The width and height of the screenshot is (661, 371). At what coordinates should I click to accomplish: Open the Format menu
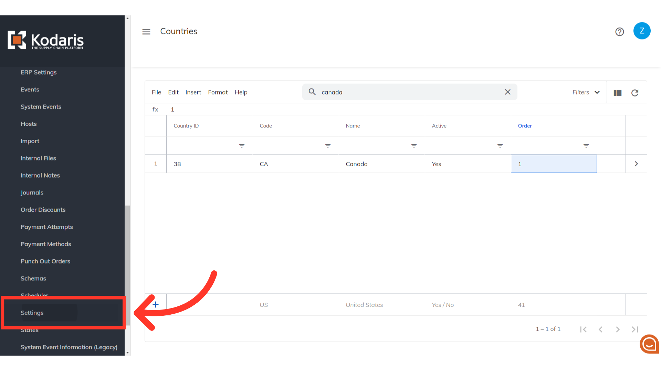pos(218,92)
